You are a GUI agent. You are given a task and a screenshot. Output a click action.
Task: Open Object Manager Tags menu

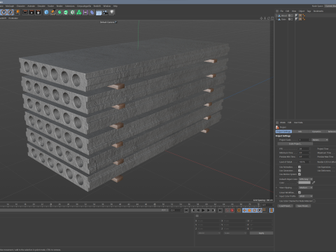[x=309, y=11]
